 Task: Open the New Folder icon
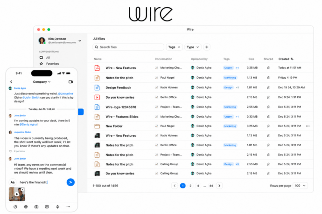pyautogui.click(x=97, y=126)
